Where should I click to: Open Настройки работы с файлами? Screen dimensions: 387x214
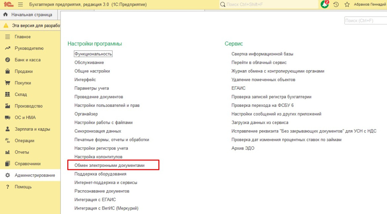pyautogui.click(x=104, y=122)
